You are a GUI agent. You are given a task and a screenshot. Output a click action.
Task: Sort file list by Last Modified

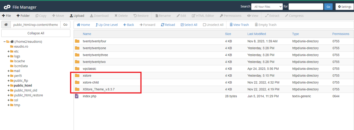(x=257, y=34)
